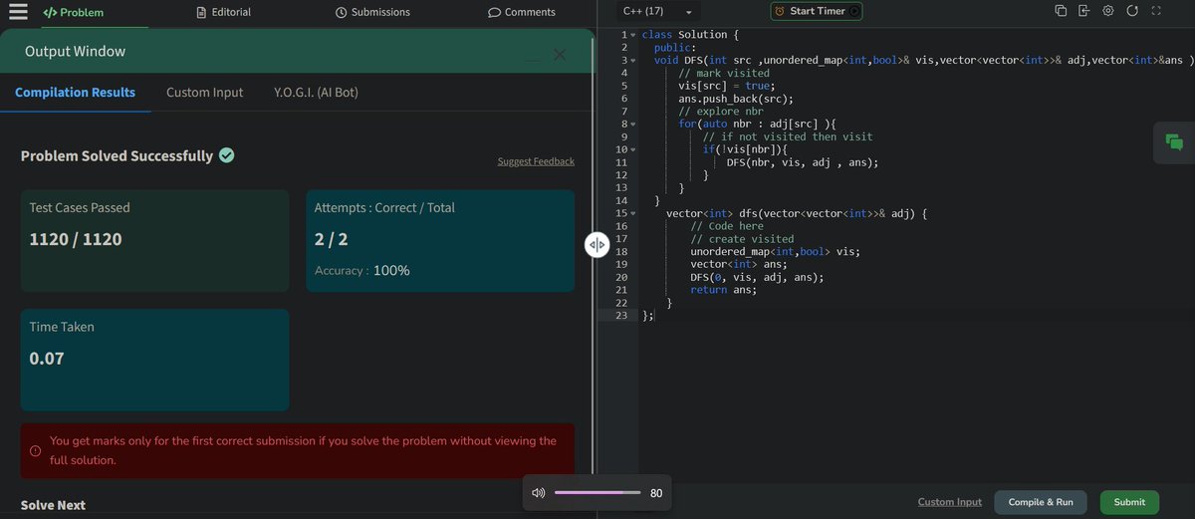Submit the solution
Screen dimensions: 1195x519
(x=1129, y=502)
